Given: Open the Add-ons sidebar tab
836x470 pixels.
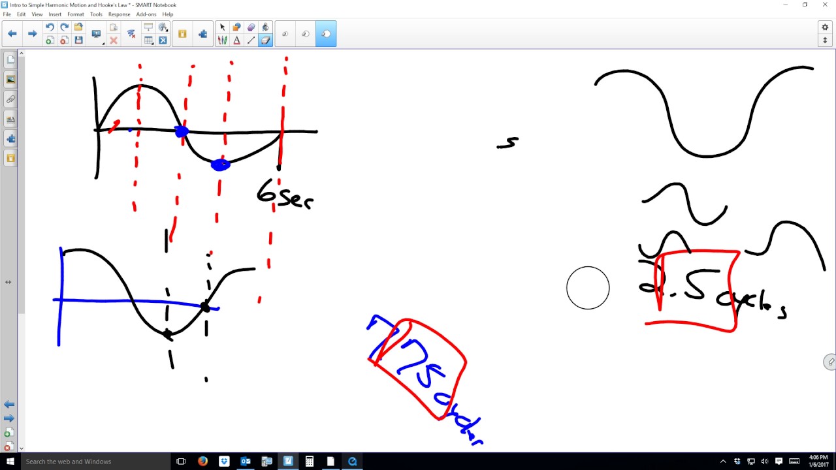Looking at the screenshot, I should click(10, 138).
